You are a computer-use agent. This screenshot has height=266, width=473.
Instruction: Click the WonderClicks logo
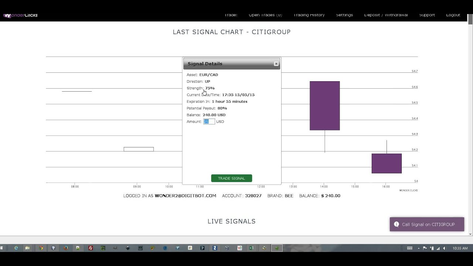pos(20,15)
